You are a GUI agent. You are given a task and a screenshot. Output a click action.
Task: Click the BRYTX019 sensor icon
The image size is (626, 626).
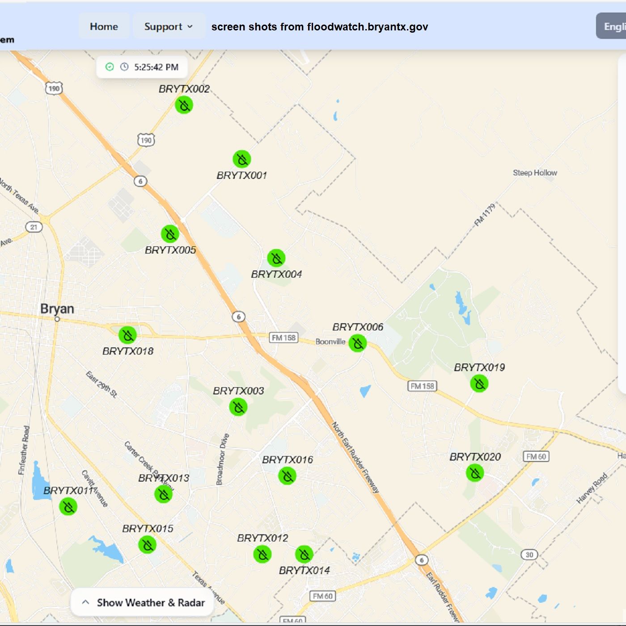479,384
